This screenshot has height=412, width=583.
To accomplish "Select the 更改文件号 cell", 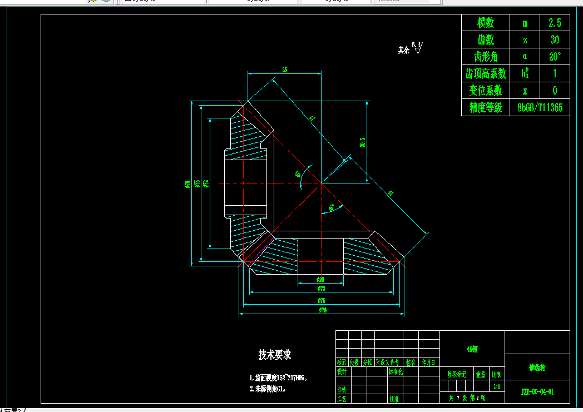I will click(x=388, y=362).
